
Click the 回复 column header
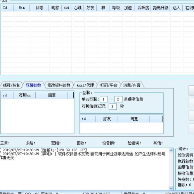[52, 95]
